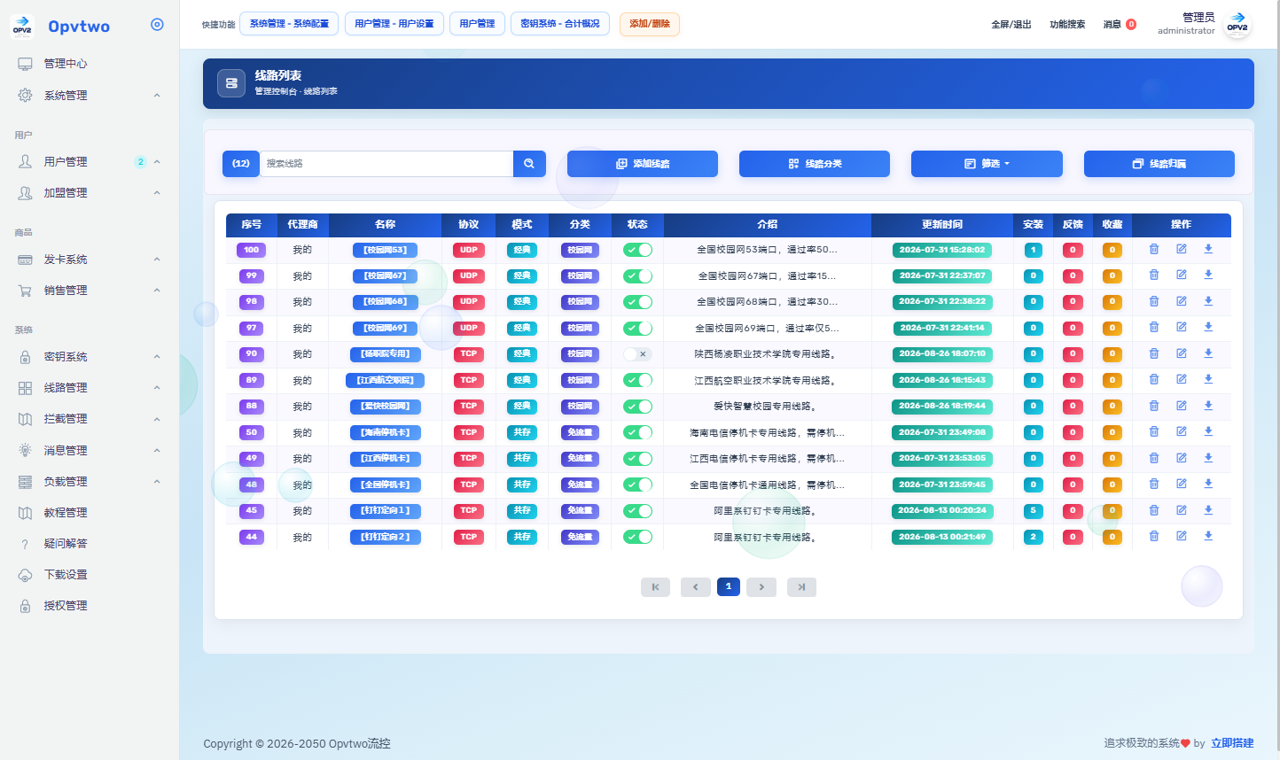Click the 添加线路 button
This screenshot has height=760, width=1280.
pyautogui.click(x=643, y=164)
